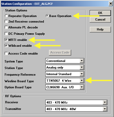Open the Frequency Reference dropdown arrow
The width and height of the screenshot is (114, 117).
[82, 74]
